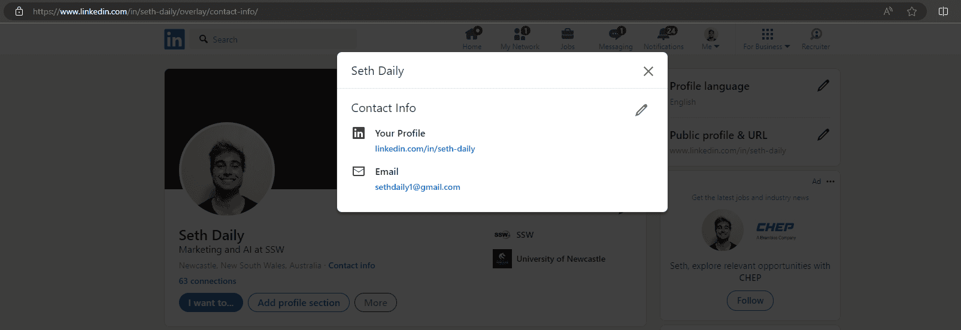Open ad options three-dot menu
This screenshot has width=961, height=330.
[830, 181]
